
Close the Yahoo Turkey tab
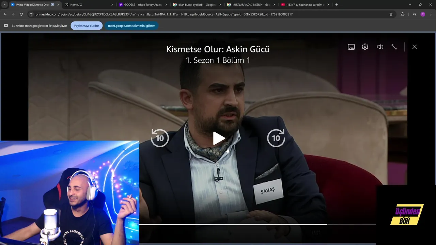[x=166, y=5]
